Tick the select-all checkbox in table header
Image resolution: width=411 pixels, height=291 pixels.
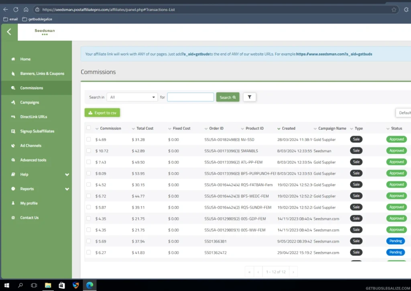89,128
